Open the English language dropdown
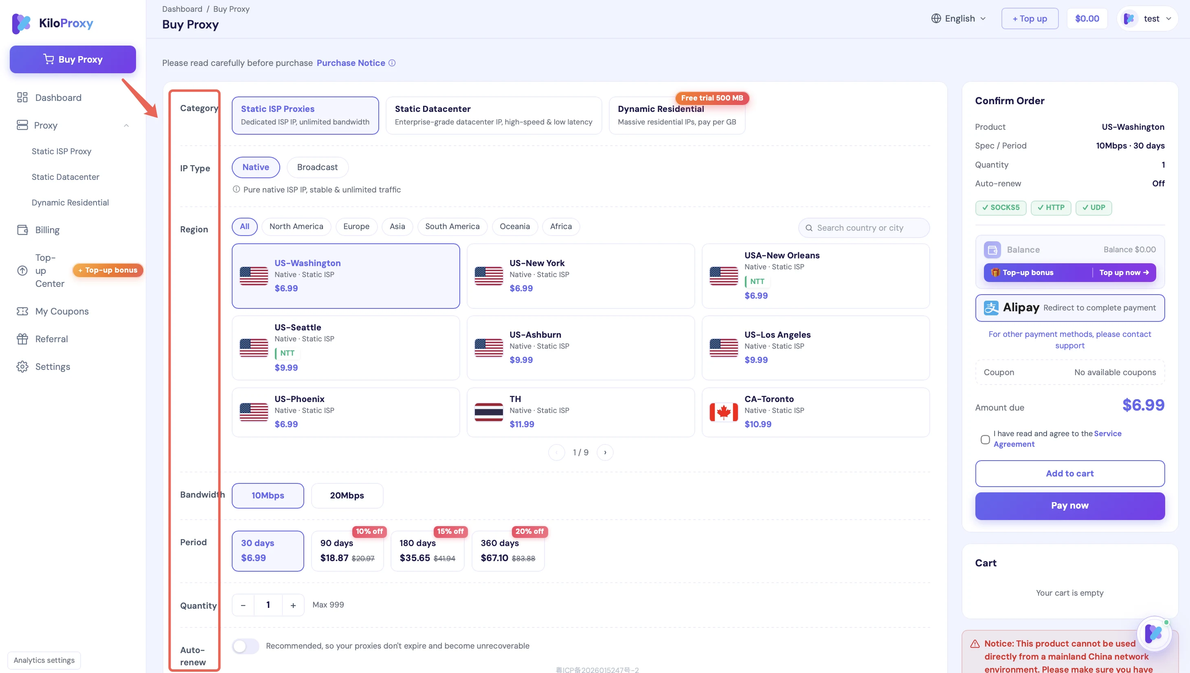Image resolution: width=1190 pixels, height=673 pixels. pos(958,18)
